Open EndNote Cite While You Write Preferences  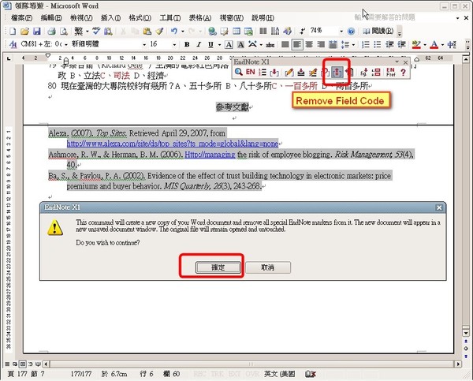coord(391,72)
